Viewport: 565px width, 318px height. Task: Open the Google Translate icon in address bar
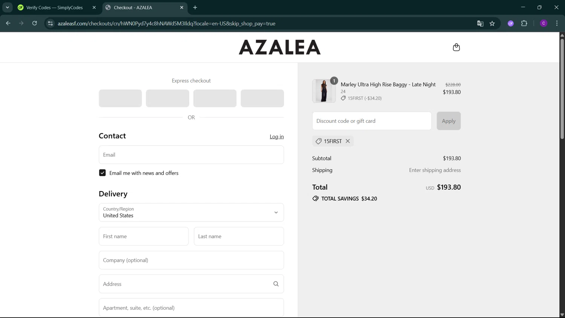coord(480,23)
